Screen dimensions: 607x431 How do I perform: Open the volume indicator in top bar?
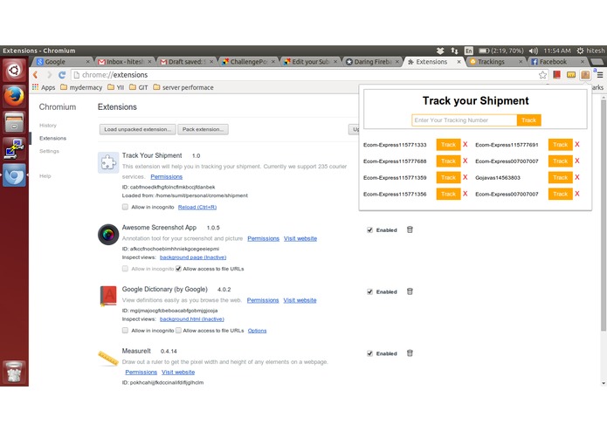pyautogui.click(x=534, y=51)
